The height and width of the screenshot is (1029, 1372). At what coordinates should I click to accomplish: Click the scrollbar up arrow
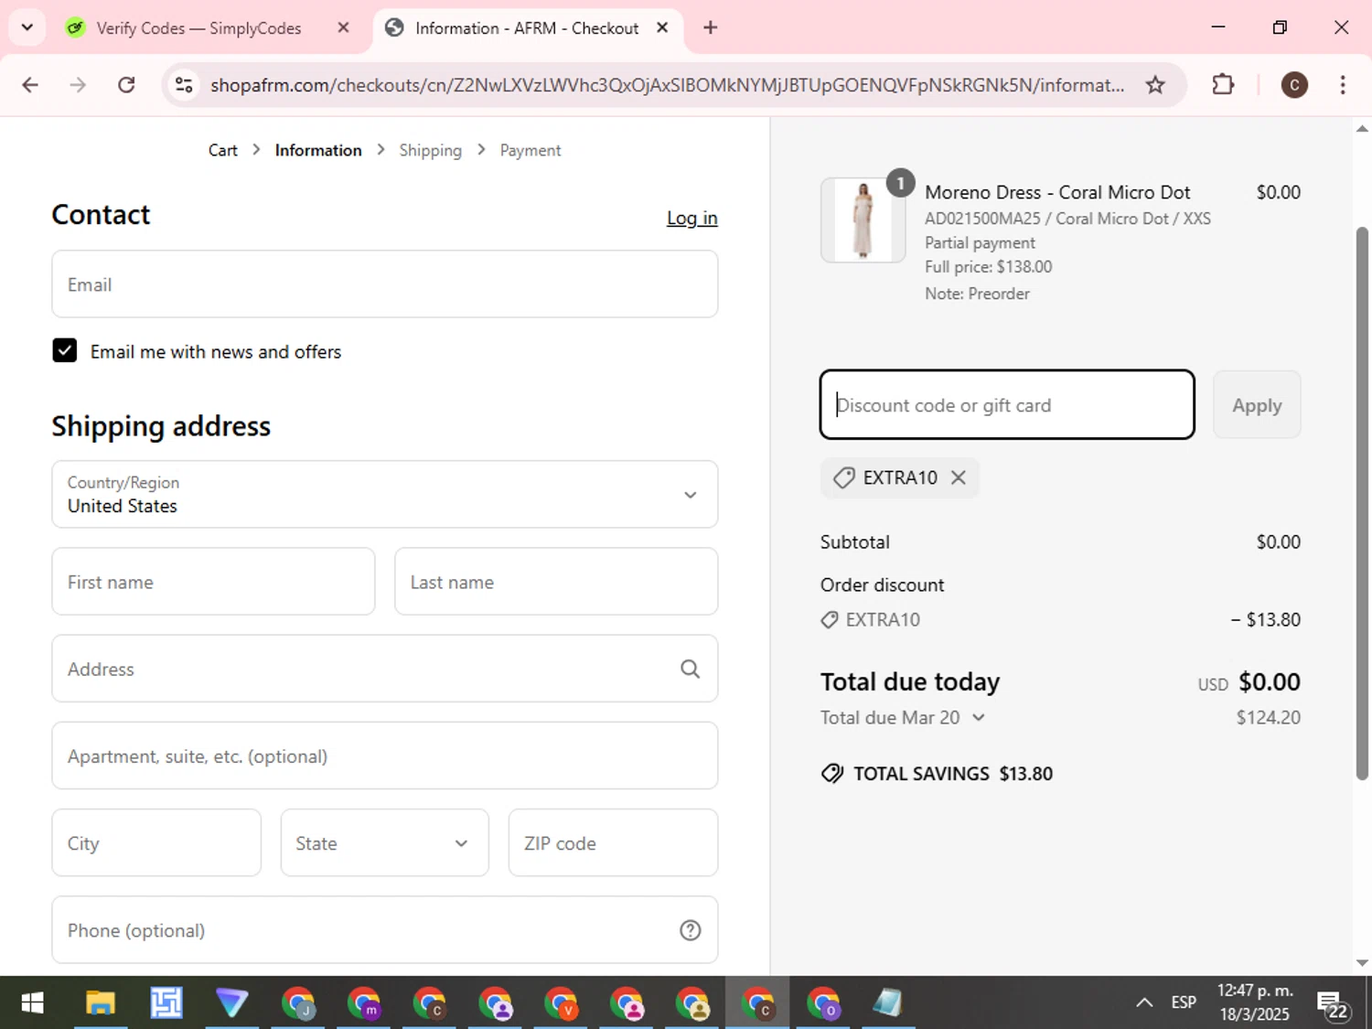pos(1362,129)
